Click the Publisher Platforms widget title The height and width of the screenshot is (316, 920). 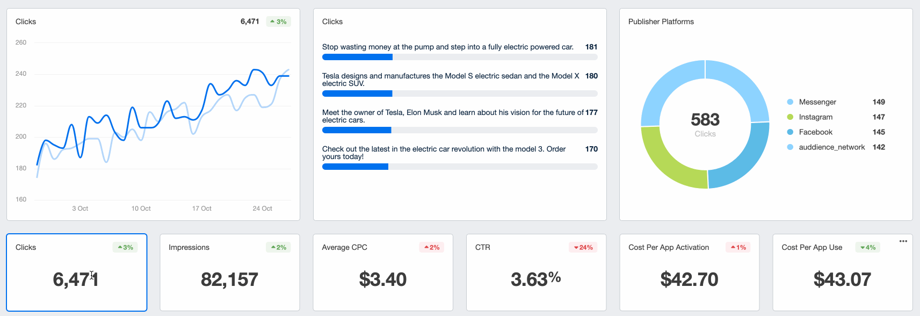[661, 21]
